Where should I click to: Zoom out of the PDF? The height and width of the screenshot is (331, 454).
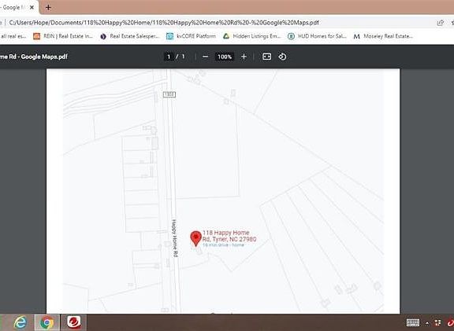[x=205, y=57]
